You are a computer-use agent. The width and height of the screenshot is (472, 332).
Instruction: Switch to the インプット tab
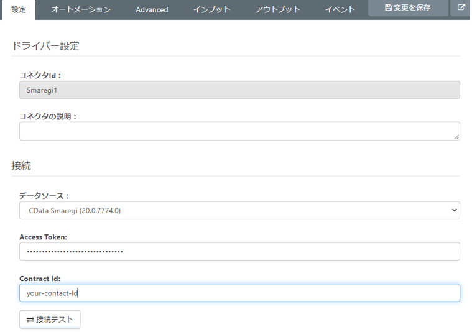tap(211, 10)
